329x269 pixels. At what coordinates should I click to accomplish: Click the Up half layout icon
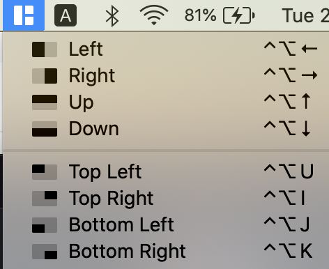[x=45, y=102]
